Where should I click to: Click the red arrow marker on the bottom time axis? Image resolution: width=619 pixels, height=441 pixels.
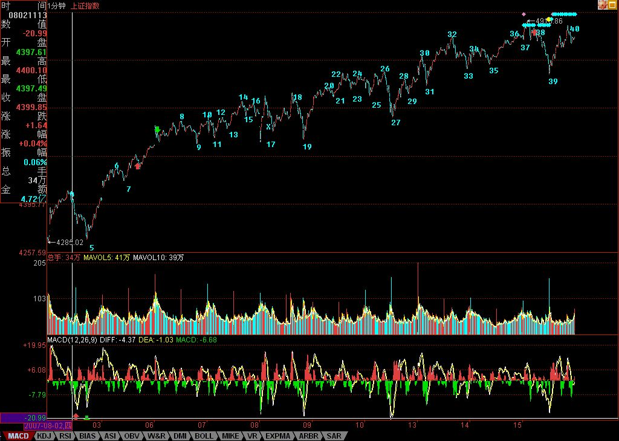tap(76, 417)
